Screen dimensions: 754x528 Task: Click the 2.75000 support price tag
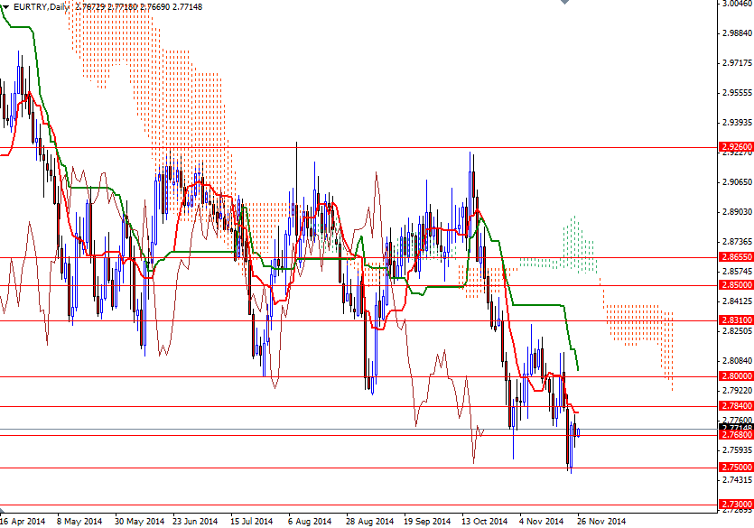pos(736,467)
